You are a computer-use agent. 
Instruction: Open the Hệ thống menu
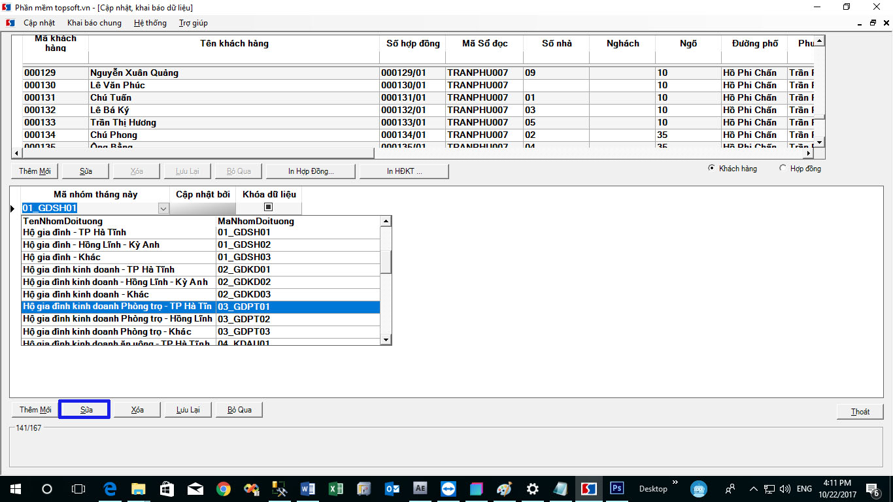tap(150, 23)
